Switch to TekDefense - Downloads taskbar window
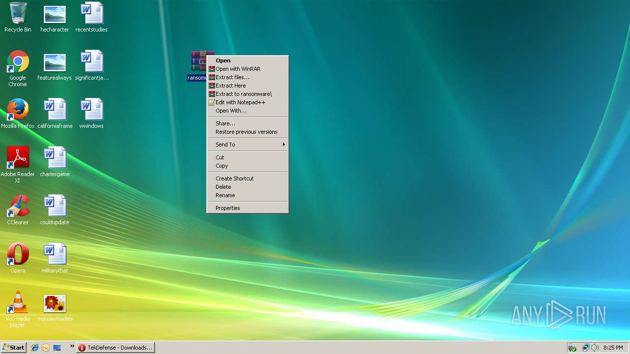Screen dimensions: 630x354 coord(116,348)
